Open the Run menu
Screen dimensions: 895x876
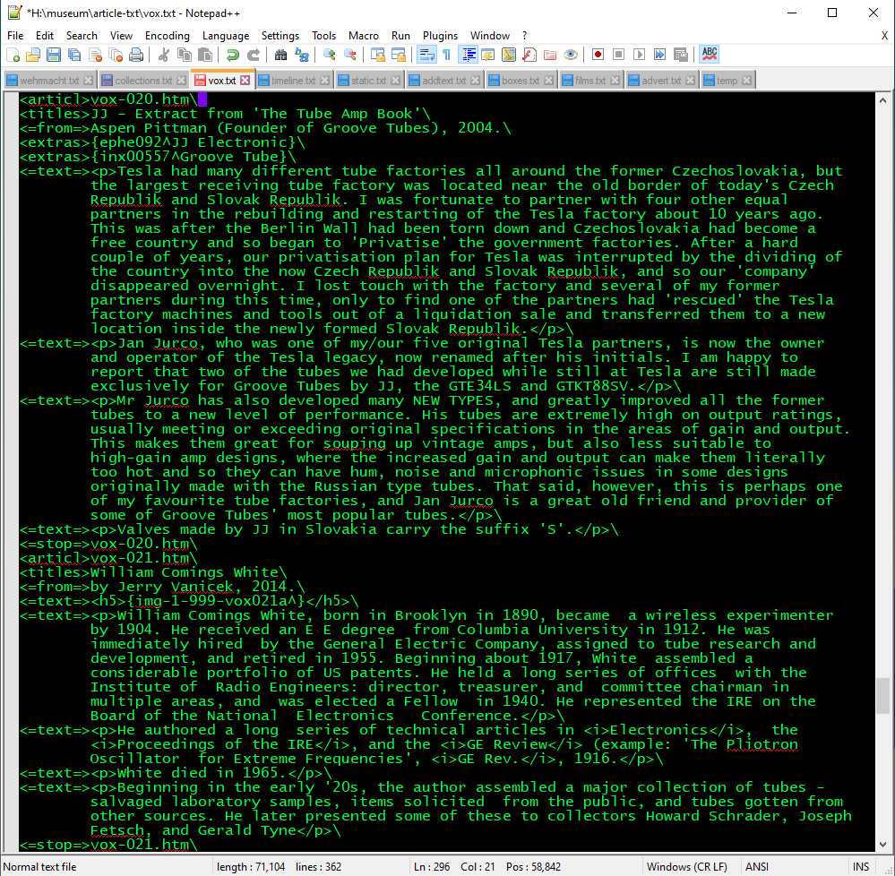[400, 36]
